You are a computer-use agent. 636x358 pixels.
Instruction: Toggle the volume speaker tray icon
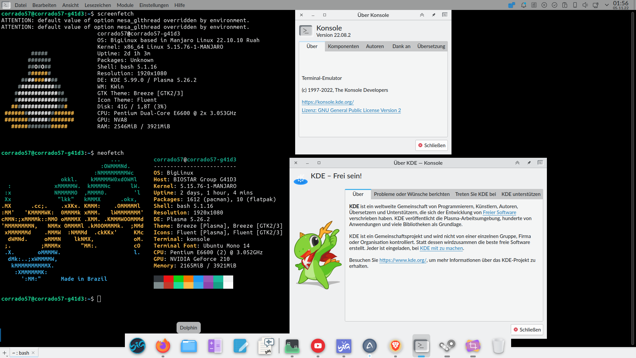tap(585, 5)
